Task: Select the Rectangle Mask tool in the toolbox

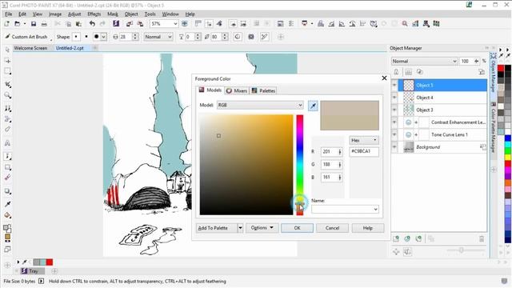Action: pyautogui.click(x=7, y=71)
